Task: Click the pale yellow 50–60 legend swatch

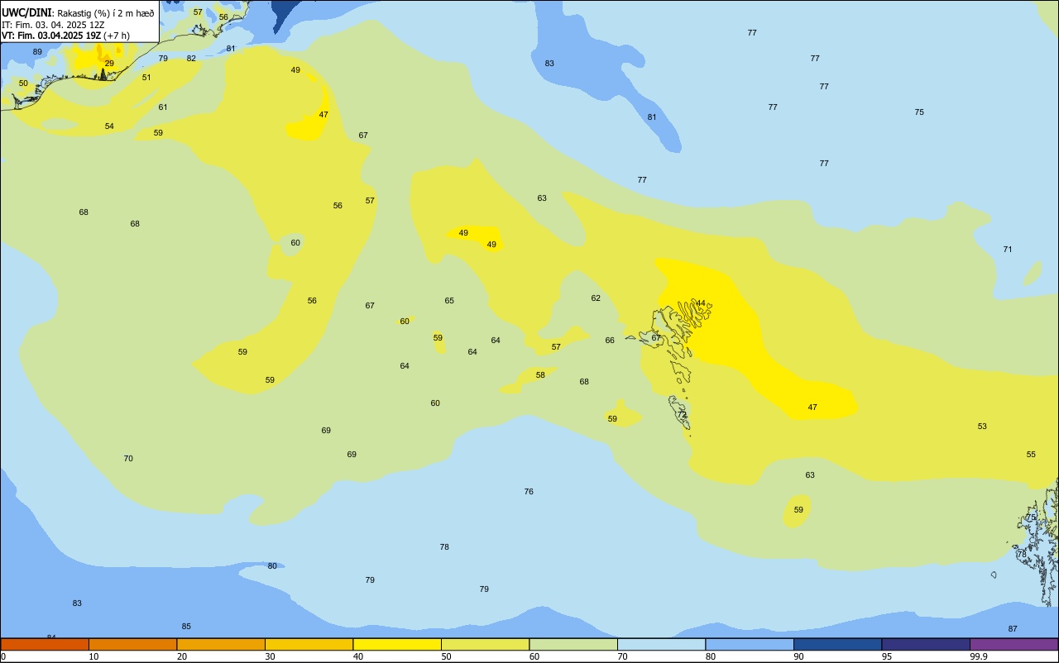Action: click(x=485, y=644)
